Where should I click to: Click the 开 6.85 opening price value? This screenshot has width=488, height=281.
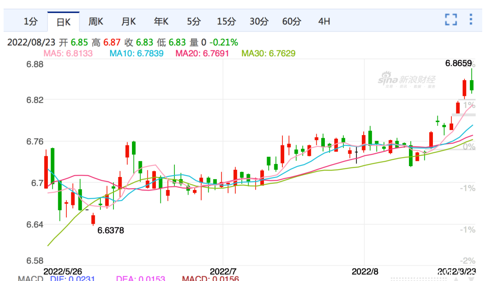click(74, 42)
